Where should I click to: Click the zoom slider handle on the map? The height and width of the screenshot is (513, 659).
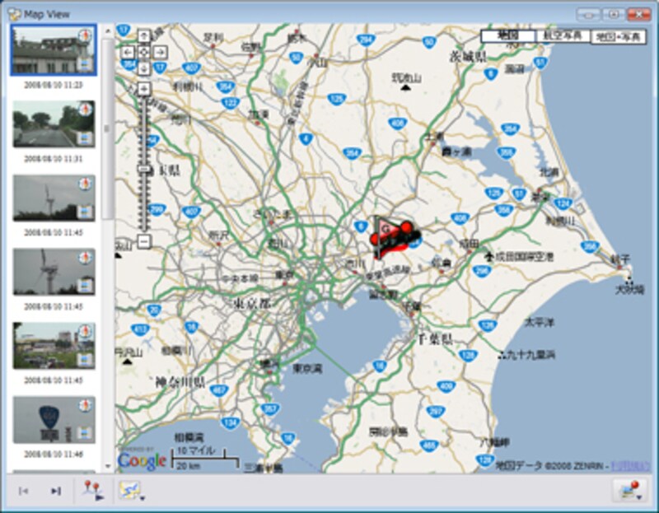143,169
